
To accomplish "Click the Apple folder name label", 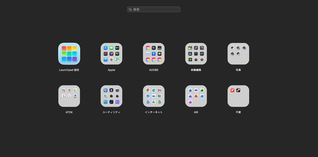I will (x=111, y=70).
